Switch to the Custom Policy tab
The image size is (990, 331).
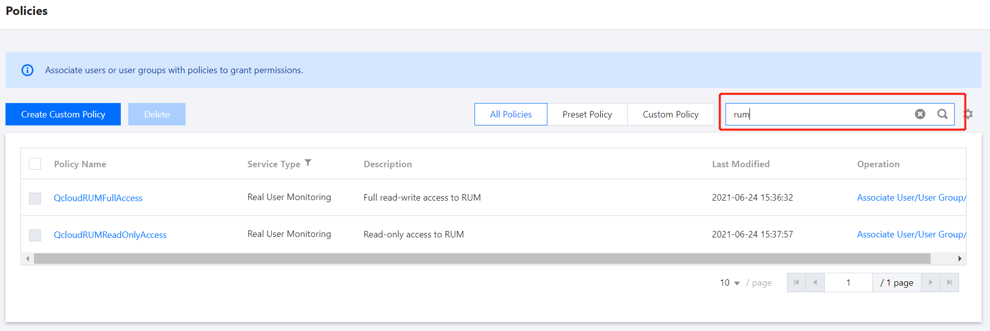(x=670, y=114)
